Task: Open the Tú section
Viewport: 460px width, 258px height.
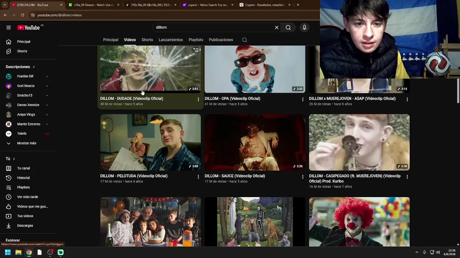Action: 10,159
